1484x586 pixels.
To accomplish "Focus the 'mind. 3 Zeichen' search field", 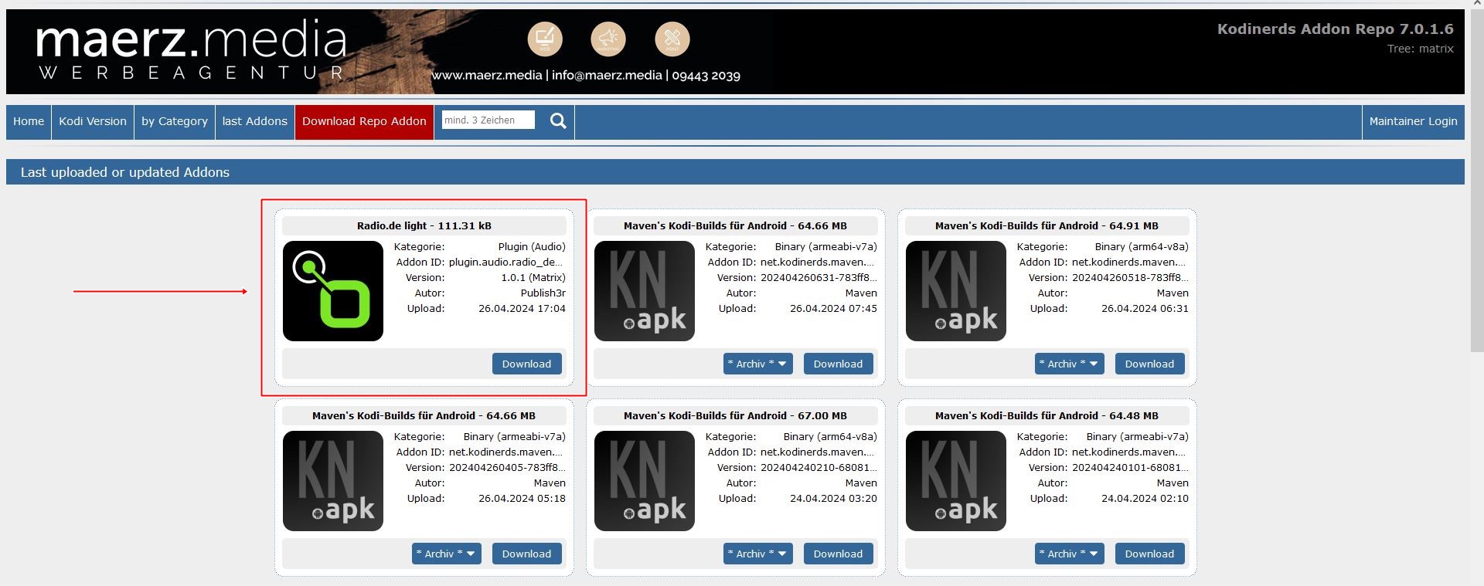I will [488, 120].
